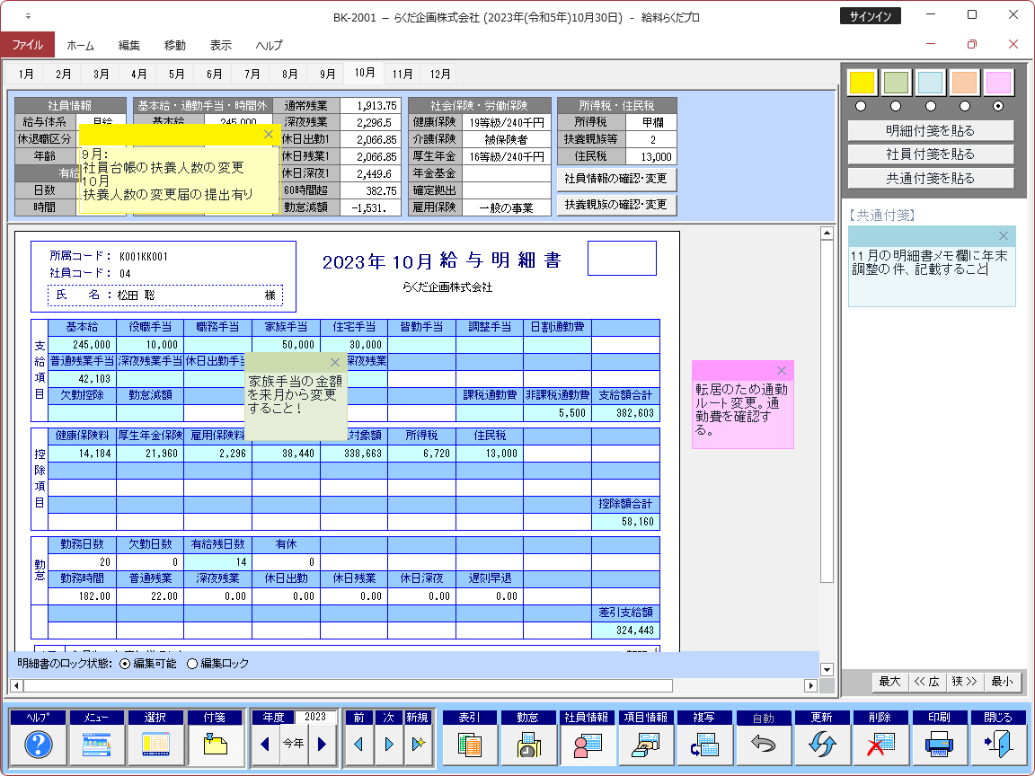Click the 前 previous record arrow
This screenshot has width=1035, height=776.
click(358, 745)
